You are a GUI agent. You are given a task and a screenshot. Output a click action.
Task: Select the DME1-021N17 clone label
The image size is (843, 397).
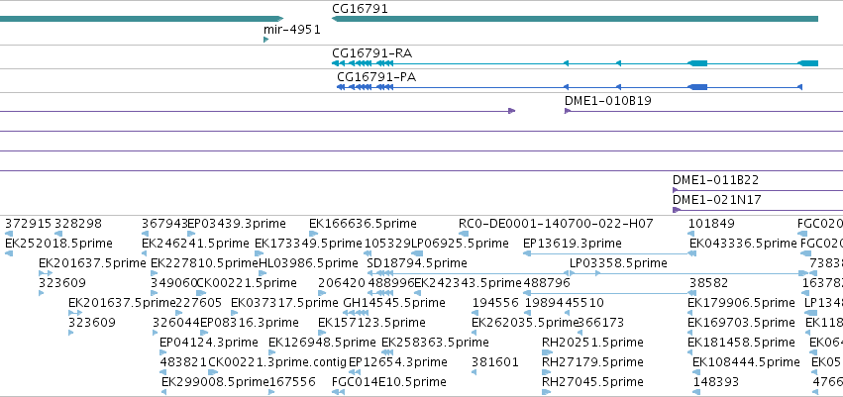coord(716,200)
